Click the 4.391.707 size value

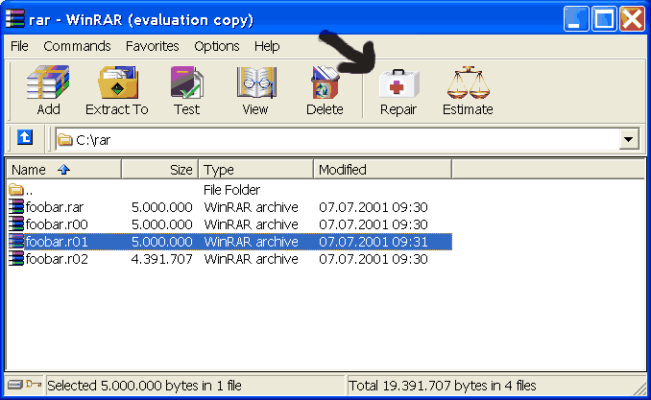click(162, 259)
